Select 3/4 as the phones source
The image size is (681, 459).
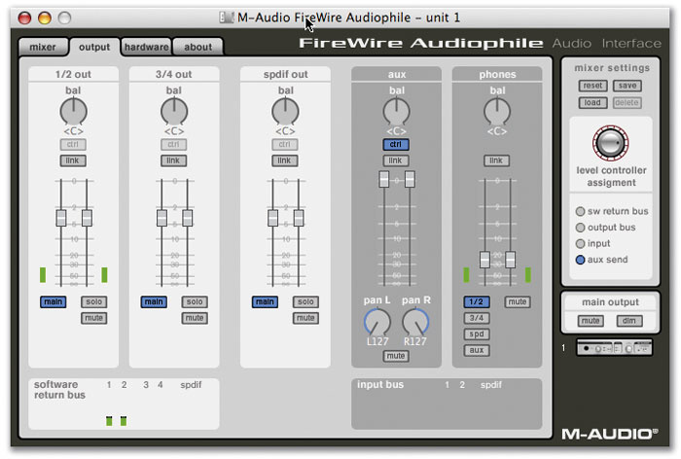pyautogui.click(x=477, y=318)
